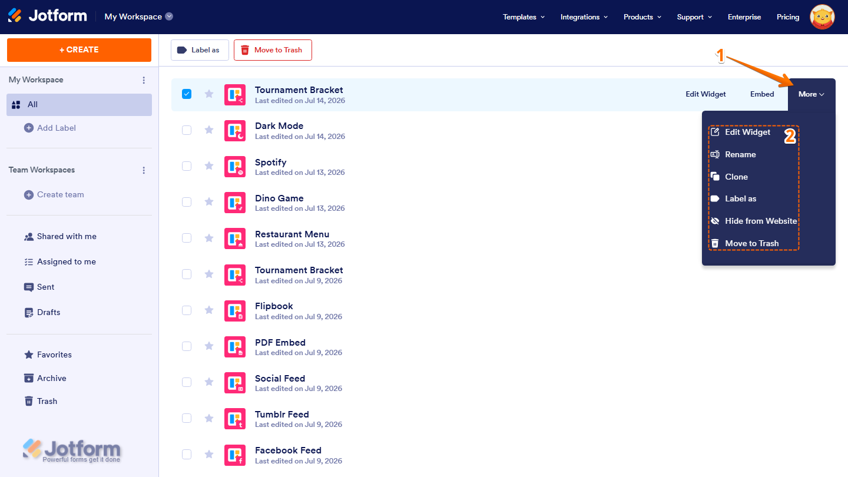Open Shared with me in sidebar
This screenshot has width=848, height=477.
(60, 236)
